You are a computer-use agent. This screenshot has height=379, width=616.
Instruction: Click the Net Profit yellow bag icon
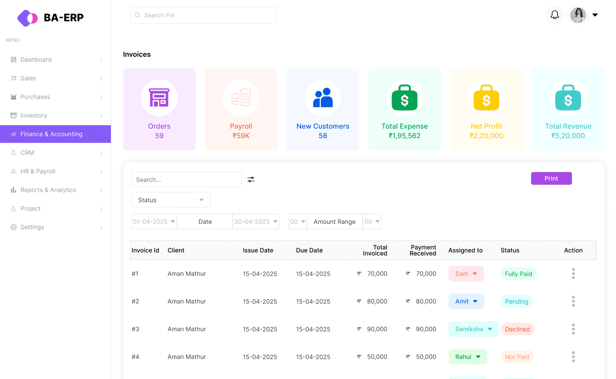click(x=486, y=98)
